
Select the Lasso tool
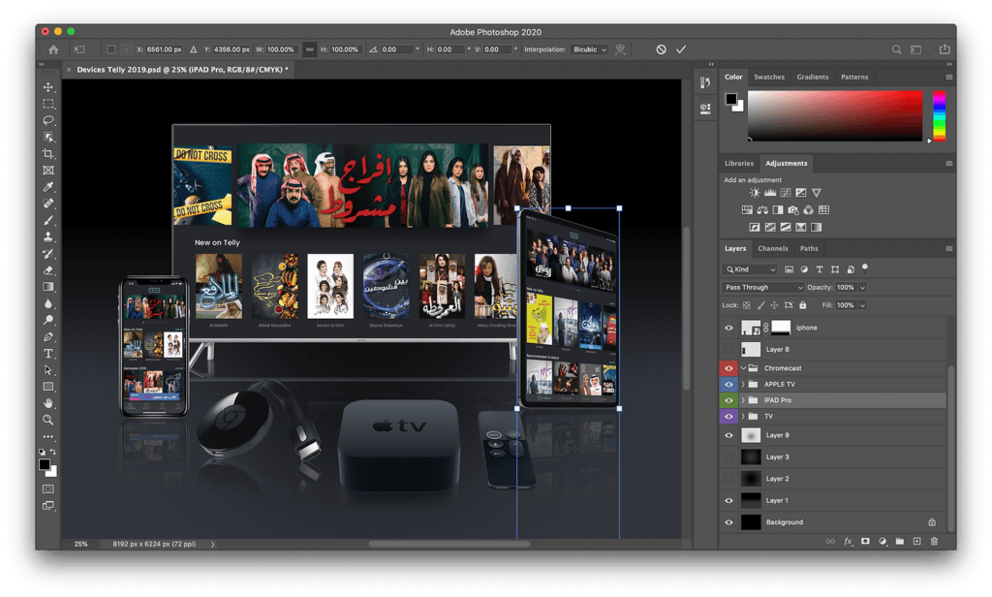pos(48,120)
